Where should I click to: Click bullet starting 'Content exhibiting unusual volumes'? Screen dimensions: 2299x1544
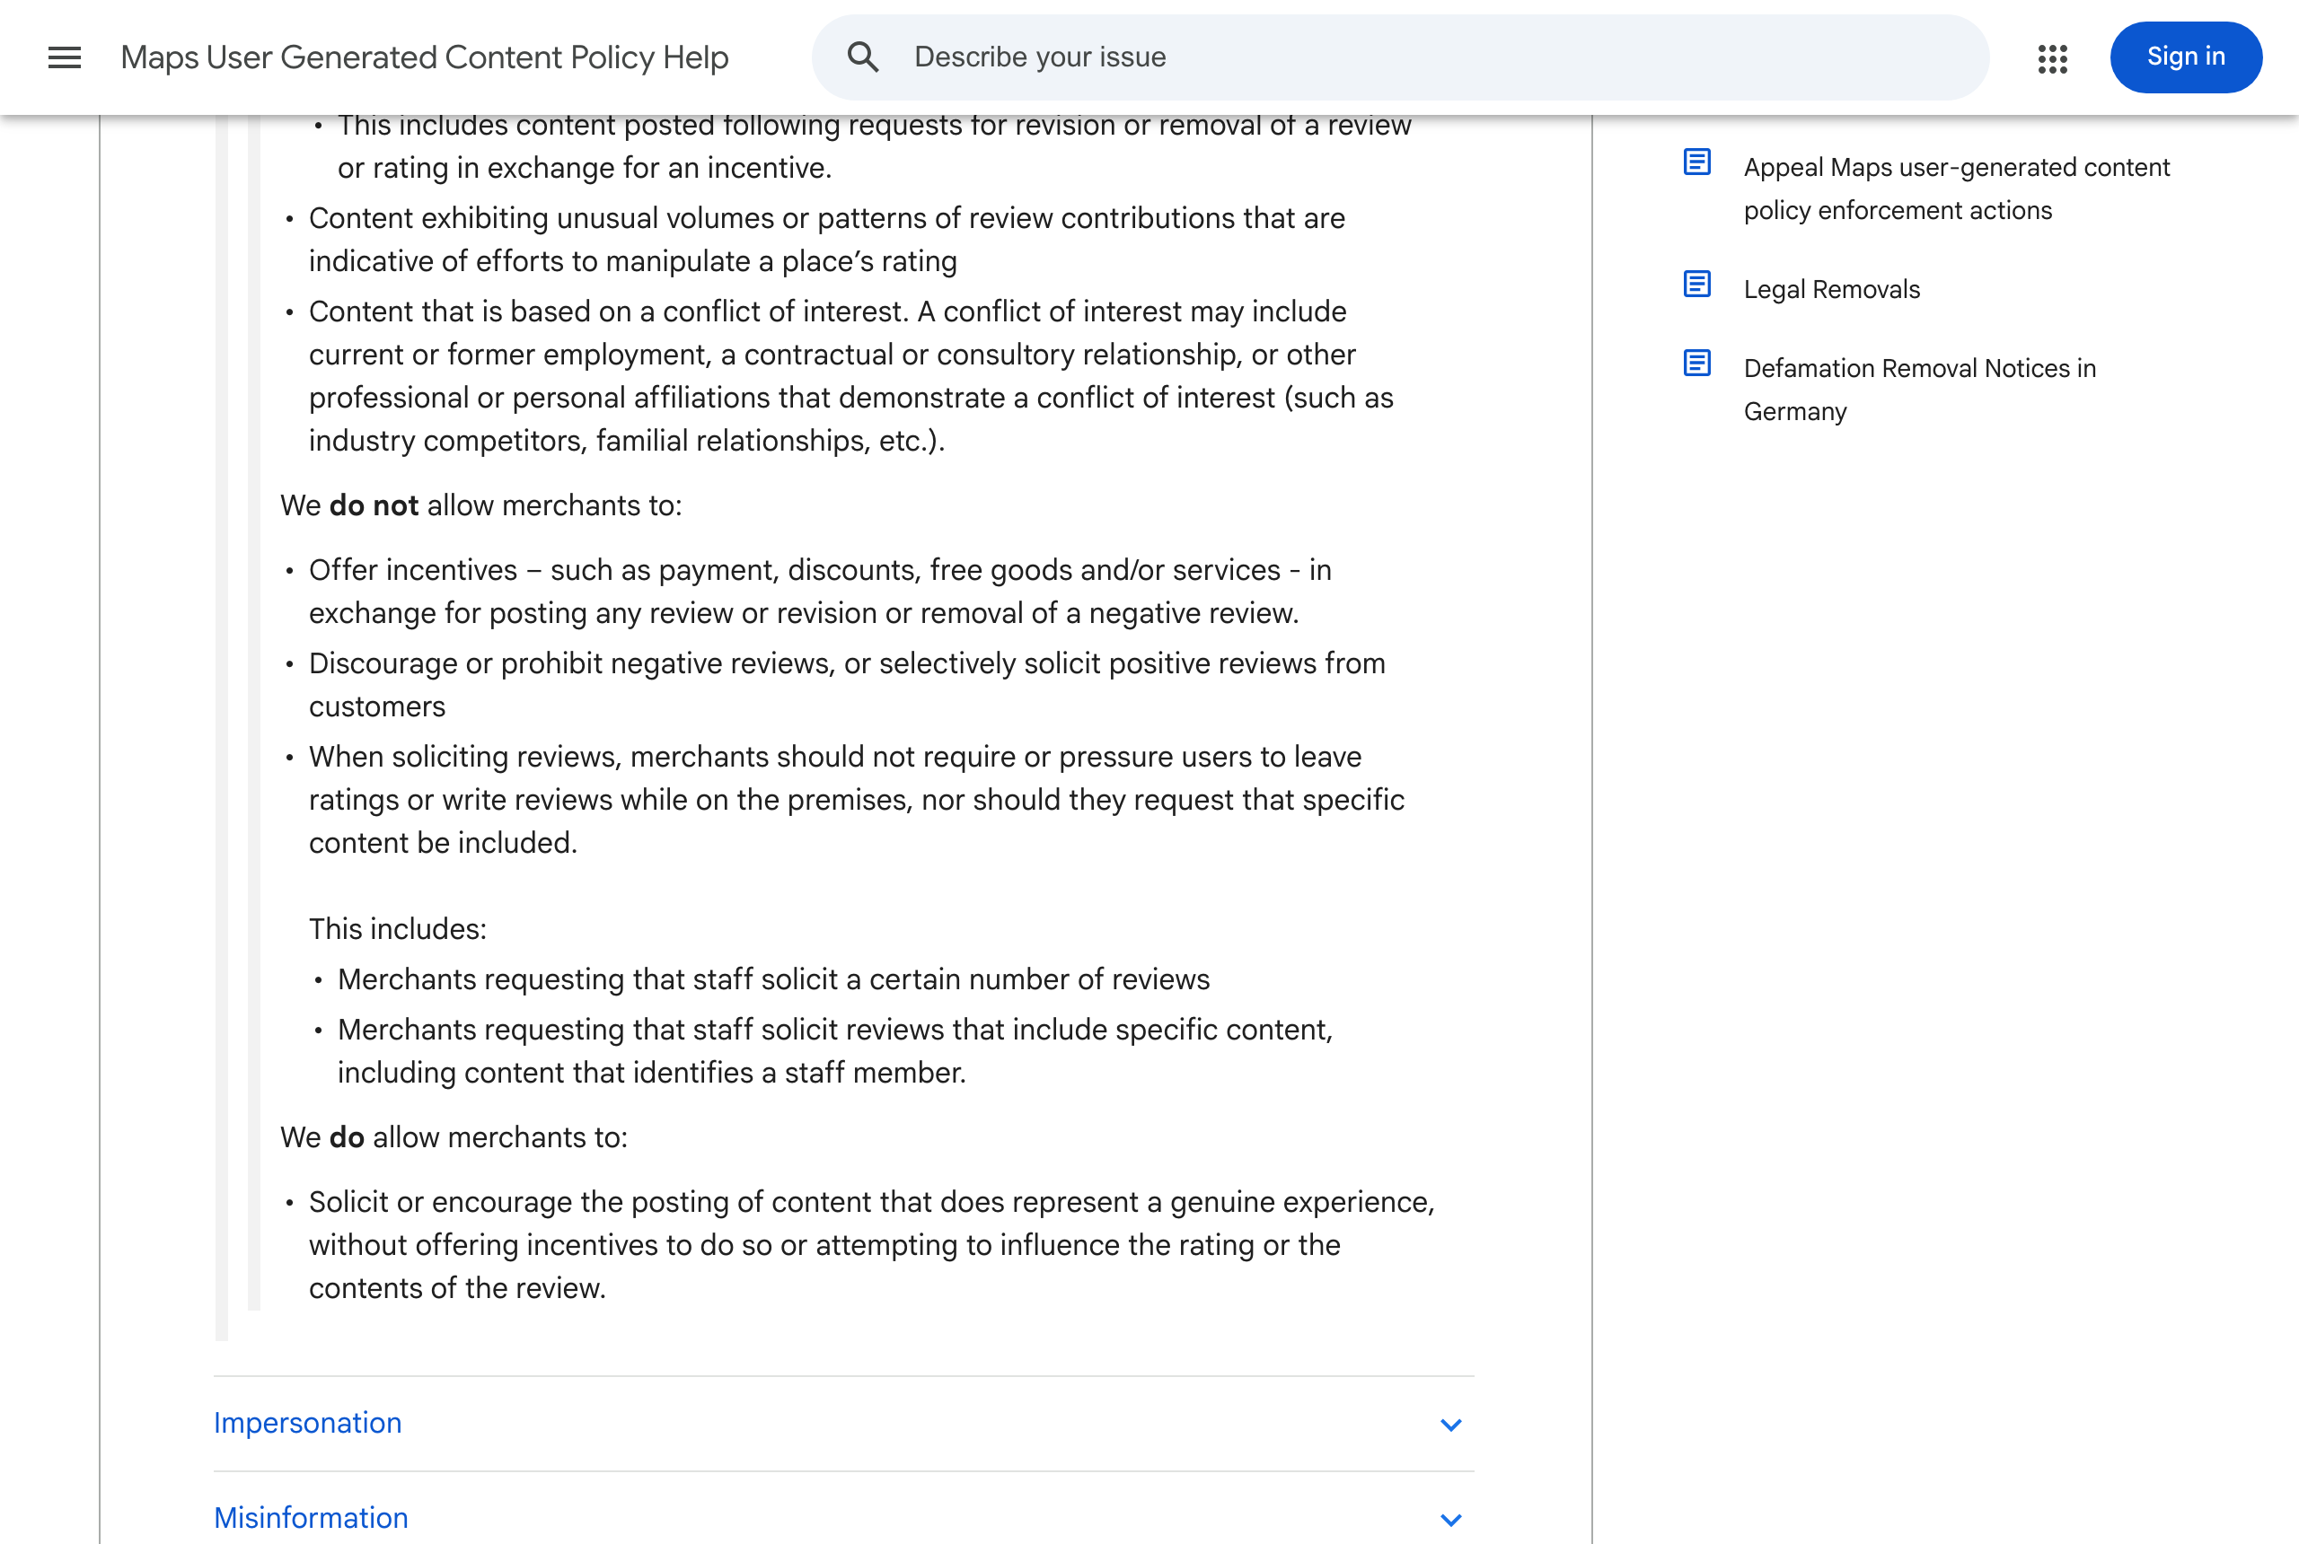point(826,240)
